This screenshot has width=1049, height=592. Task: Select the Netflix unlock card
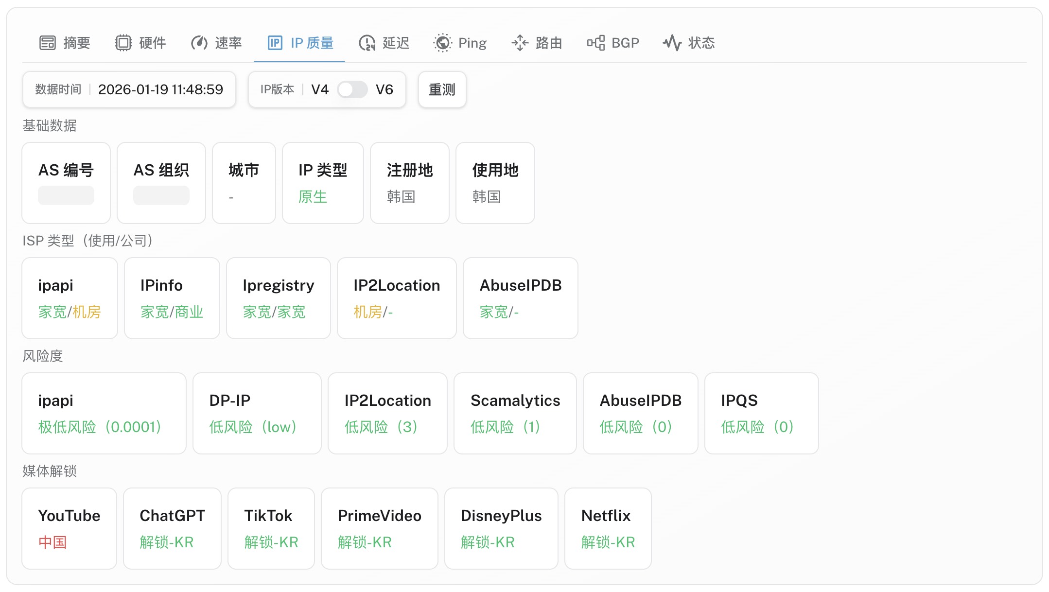pyautogui.click(x=608, y=528)
